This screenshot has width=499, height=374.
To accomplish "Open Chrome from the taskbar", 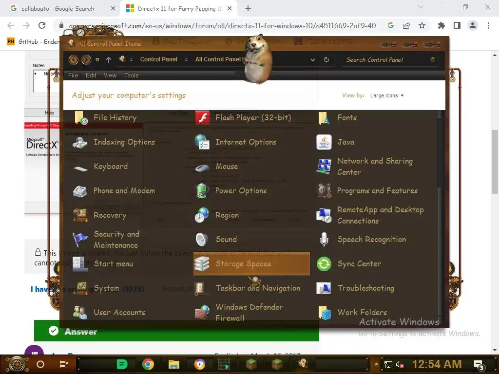I will (x=148, y=364).
